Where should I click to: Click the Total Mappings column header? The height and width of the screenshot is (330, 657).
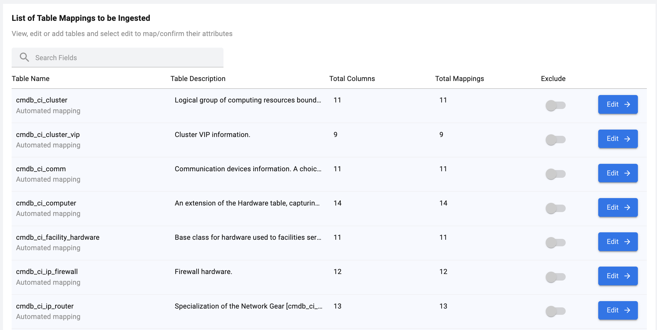point(459,79)
